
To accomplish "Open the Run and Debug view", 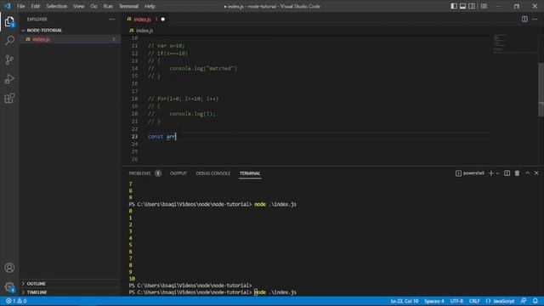I will [x=9, y=79].
